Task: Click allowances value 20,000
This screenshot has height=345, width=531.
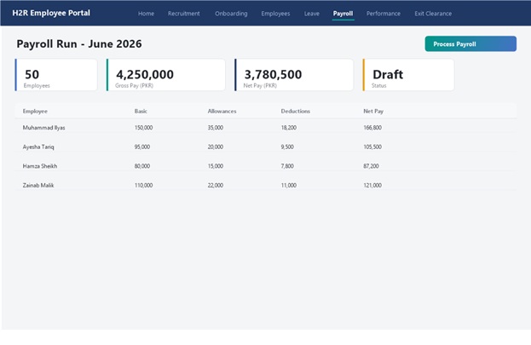Action: (x=216, y=147)
